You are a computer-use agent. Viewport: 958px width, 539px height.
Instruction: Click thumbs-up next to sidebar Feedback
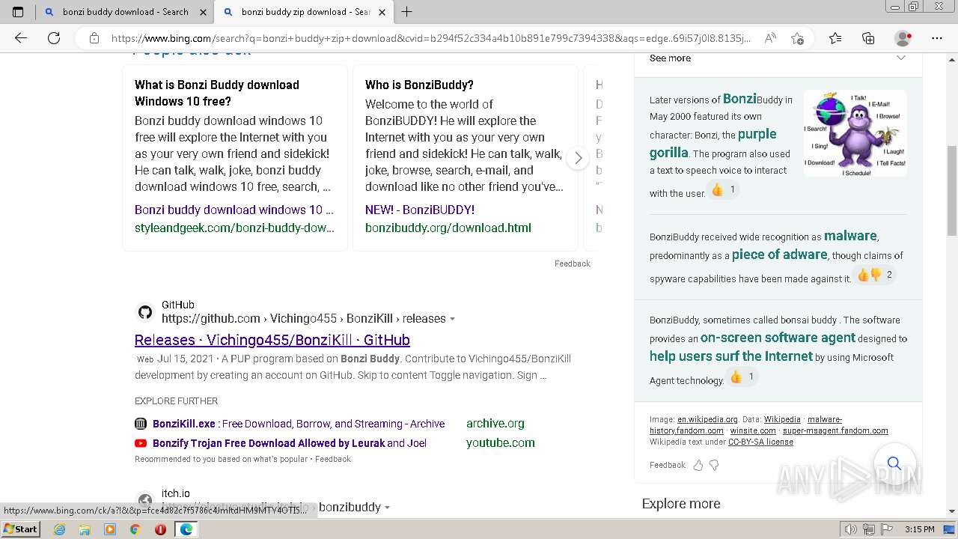(698, 465)
